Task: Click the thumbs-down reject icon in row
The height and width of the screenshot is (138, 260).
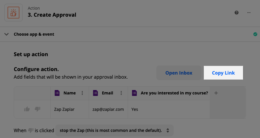Action: 37,109
